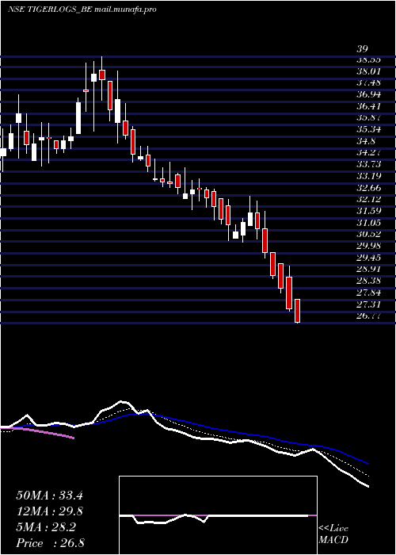Click the 31.05 price level label
The height and width of the screenshot is (555, 396).
[368, 223]
